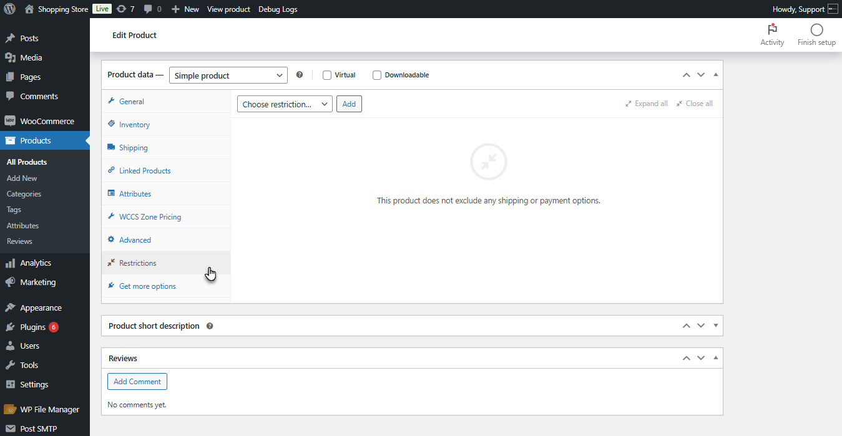Open the Activity flag panel
The height and width of the screenshot is (436, 842).
(772, 35)
